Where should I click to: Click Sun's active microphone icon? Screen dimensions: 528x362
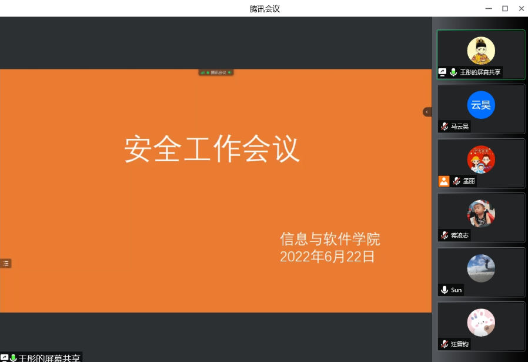click(445, 290)
